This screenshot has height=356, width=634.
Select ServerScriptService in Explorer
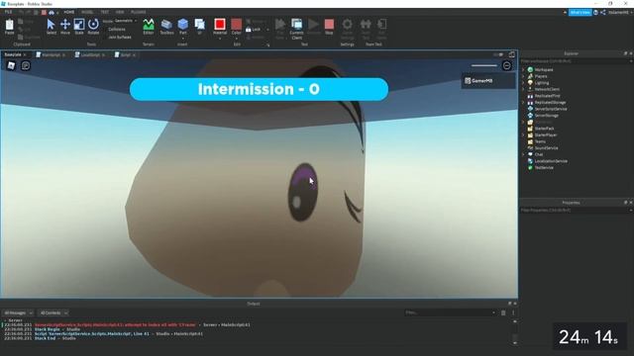pyautogui.click(x=551, y=109)
